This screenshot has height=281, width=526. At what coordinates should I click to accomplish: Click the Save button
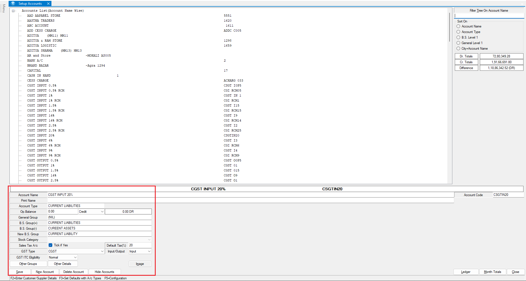20,272
